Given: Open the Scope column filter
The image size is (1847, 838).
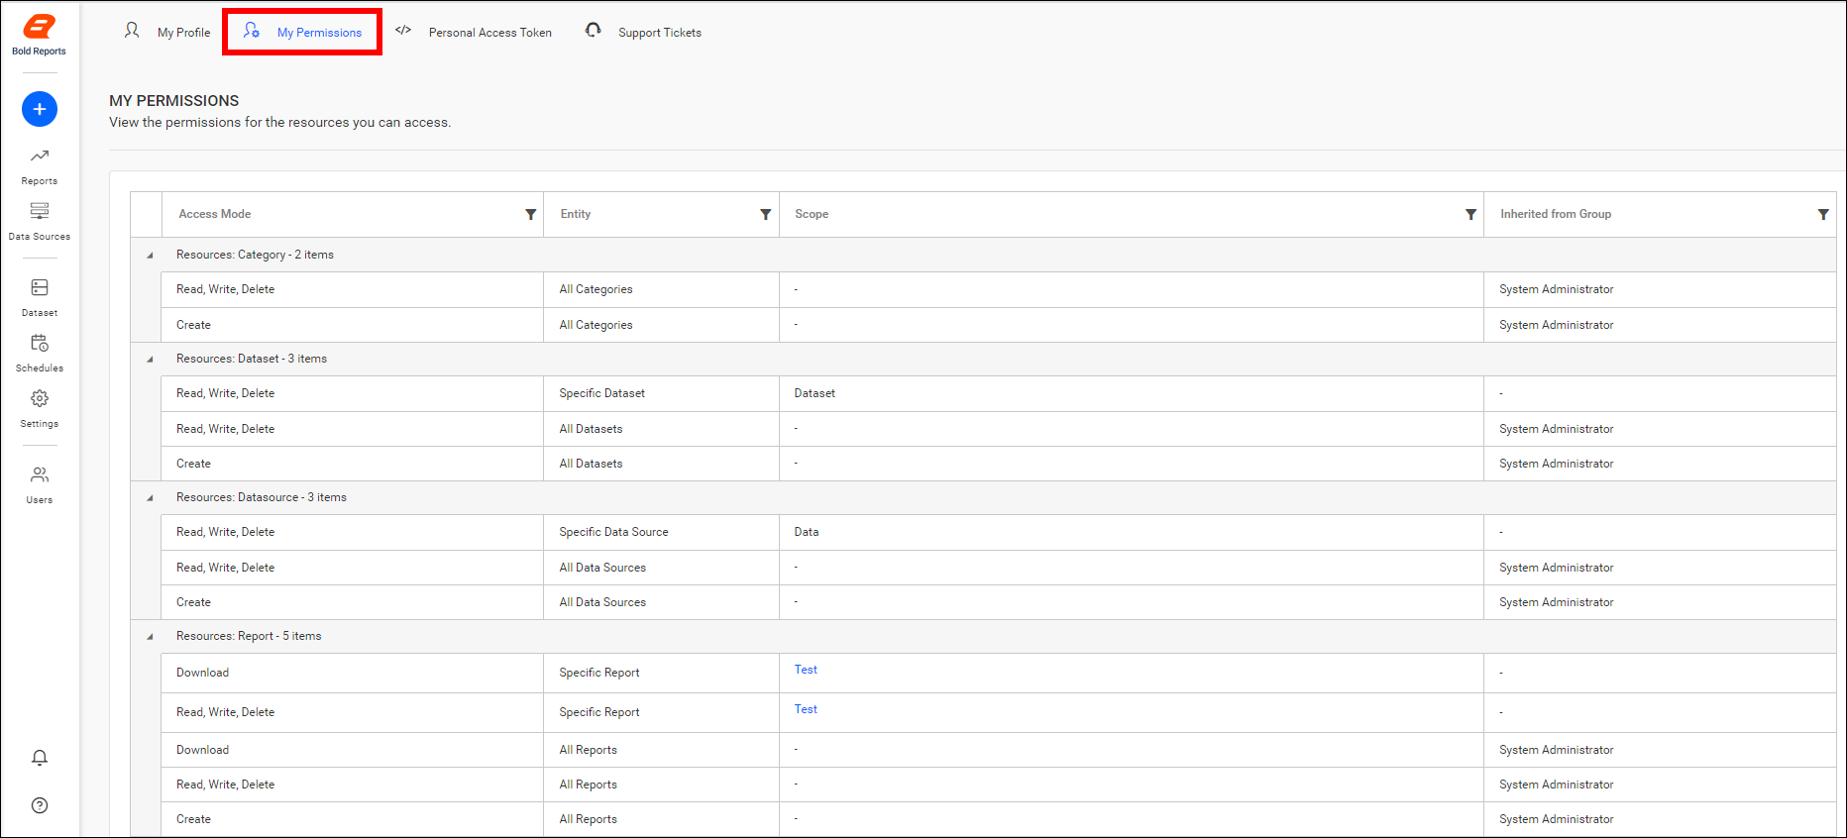Looking at the screenshot, I should coord(1471,214).
